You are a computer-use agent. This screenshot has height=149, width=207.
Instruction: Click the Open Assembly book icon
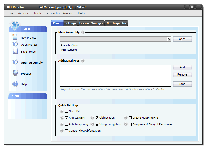(x=15, y=62)
